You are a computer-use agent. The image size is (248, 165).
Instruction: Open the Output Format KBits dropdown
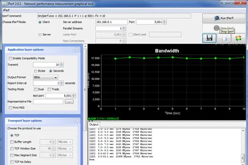45,77
